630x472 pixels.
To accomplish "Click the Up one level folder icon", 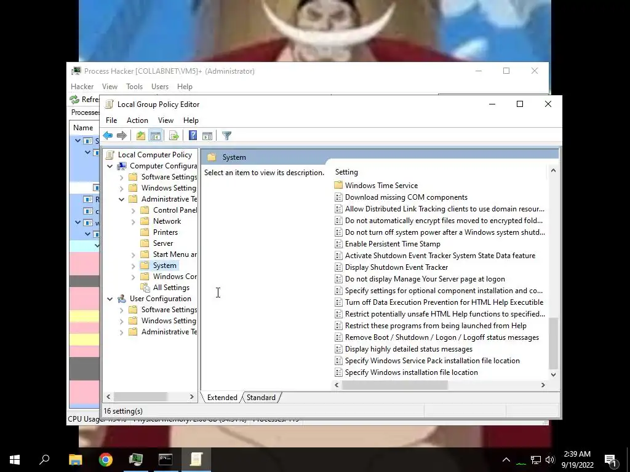I will (140, 136).
